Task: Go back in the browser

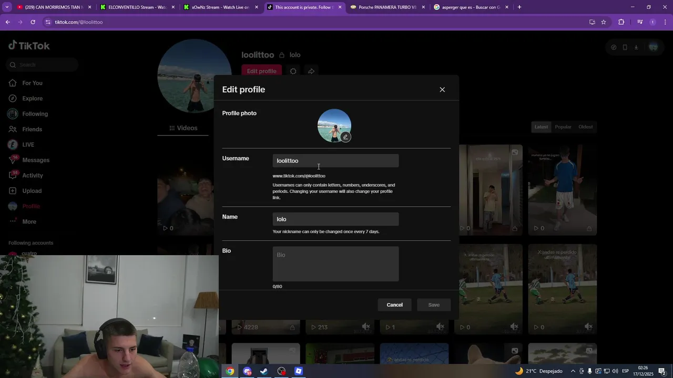Action: coord(7,22)
